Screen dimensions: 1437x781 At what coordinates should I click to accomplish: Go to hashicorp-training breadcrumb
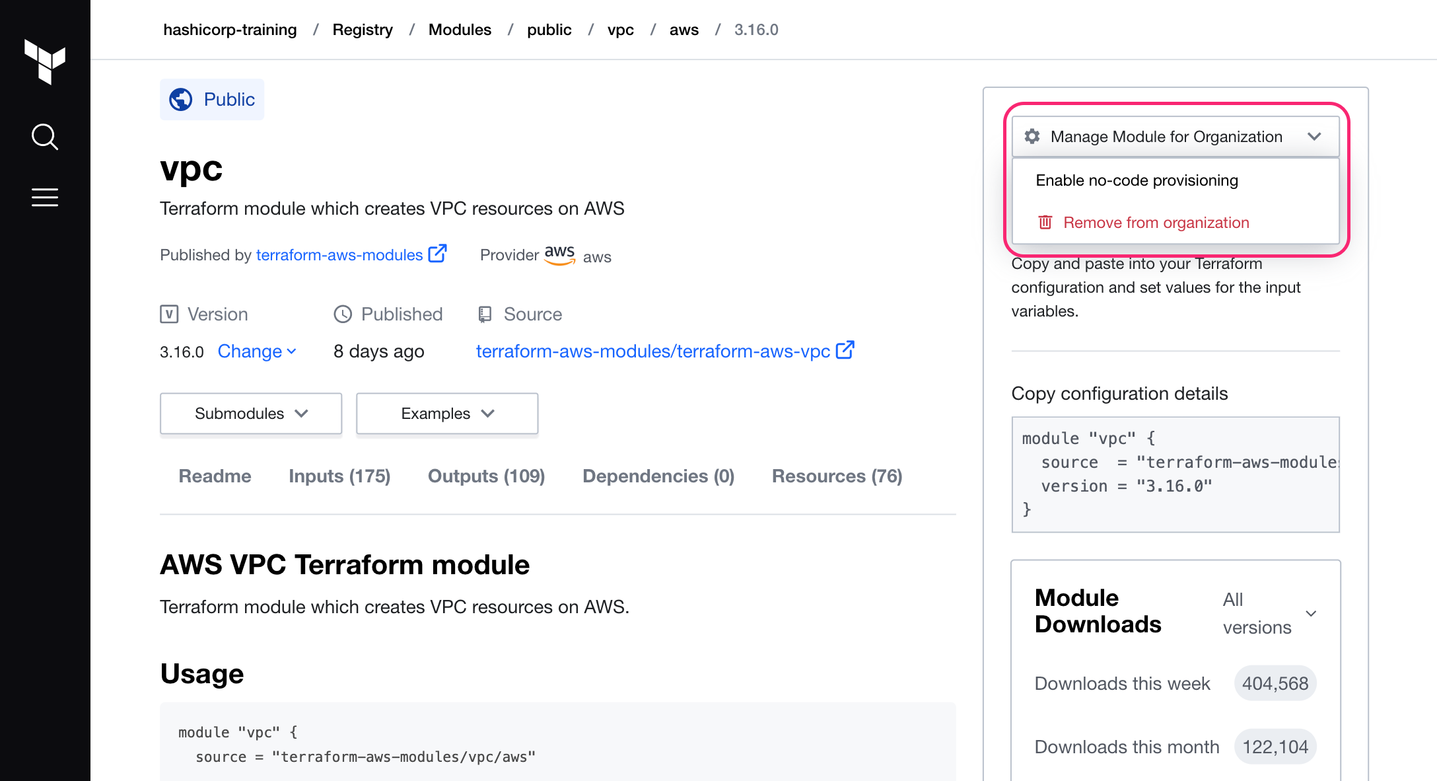click(230, 30)
